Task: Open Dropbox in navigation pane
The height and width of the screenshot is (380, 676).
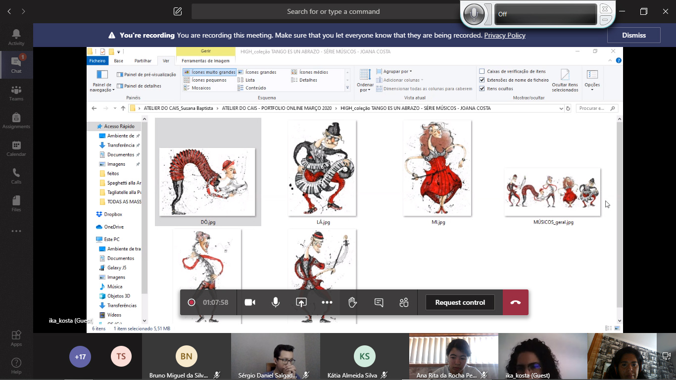Action: click(109, 214)
